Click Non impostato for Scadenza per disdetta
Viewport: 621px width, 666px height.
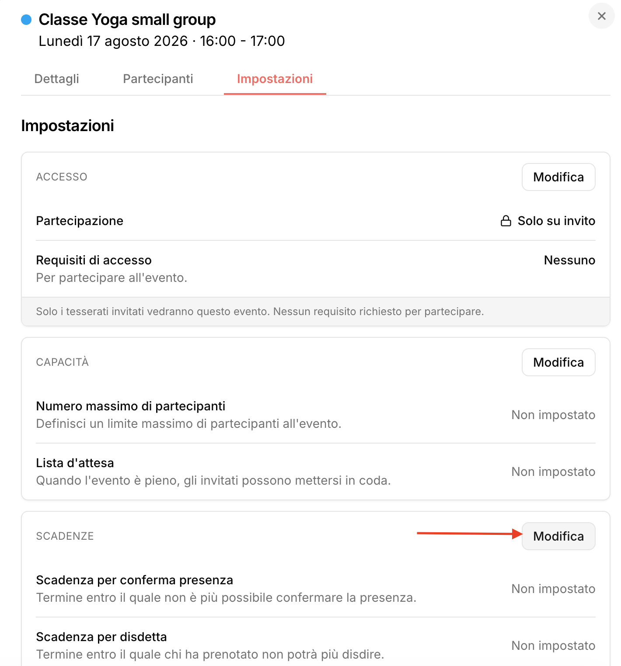tap(553, 645)
